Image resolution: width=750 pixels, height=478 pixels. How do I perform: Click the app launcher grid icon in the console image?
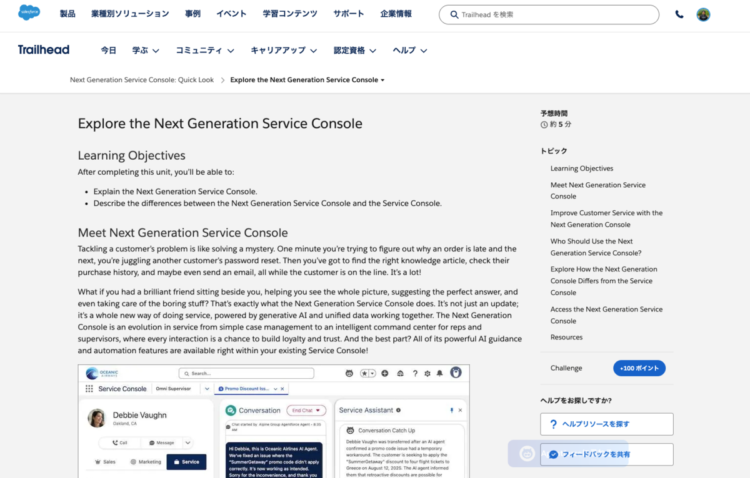pos(89,389)
